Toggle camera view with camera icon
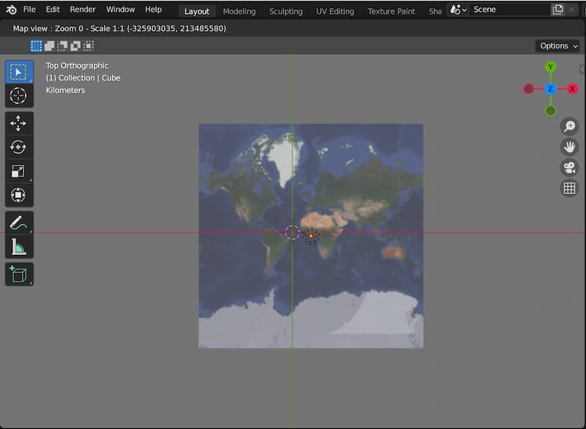Image resolution: width=586 pixels, height=429 pixels. (569, 168)
